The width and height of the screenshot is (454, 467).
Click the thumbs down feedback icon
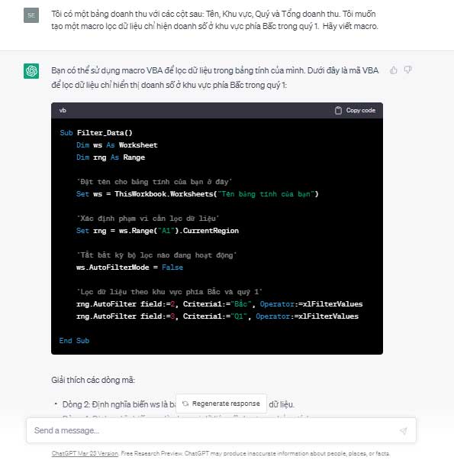[407, 70]
